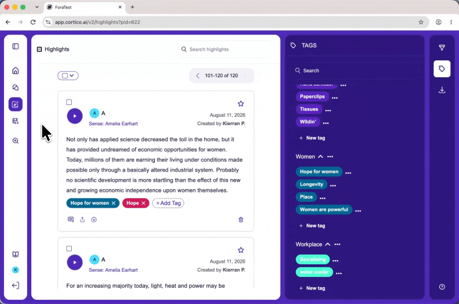Remove the Hope for women tag from highlight
The width and height of the screenshot is (459, 304).
(x=113, y=203)
